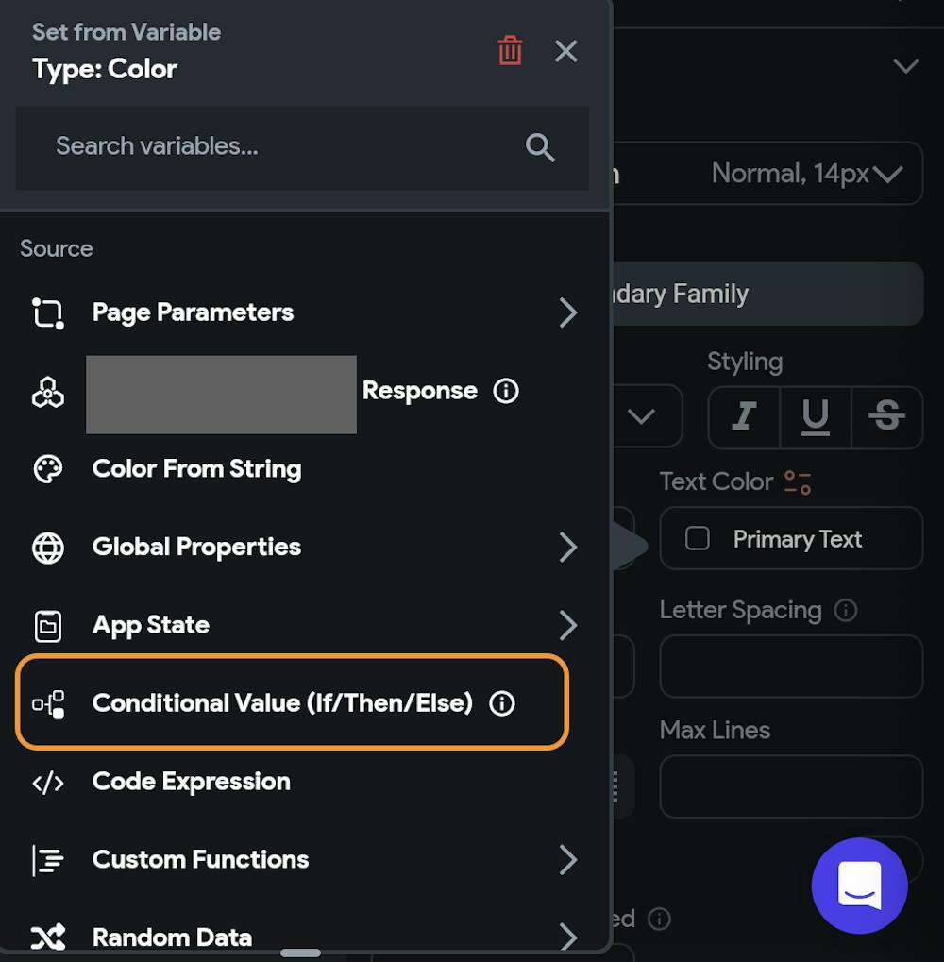The width and height of the screenshot is (944, 962).
Task: Select the App State icon
Action: point(47,625)
